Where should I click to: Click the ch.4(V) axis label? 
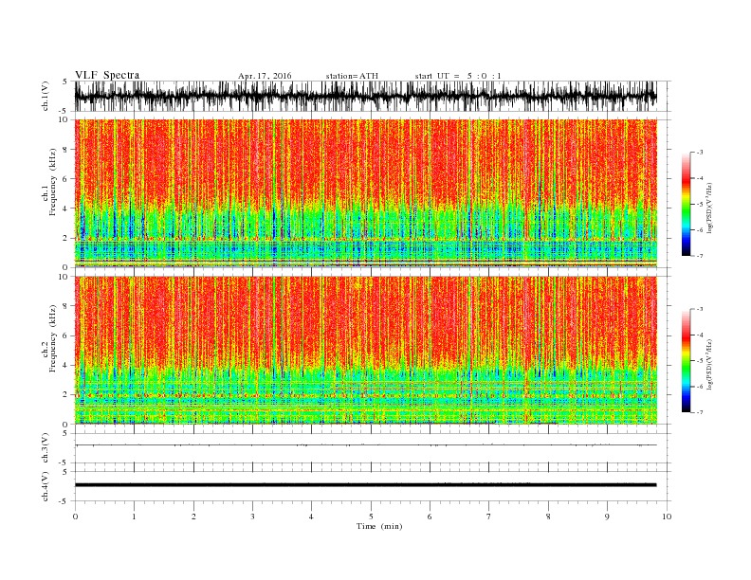click(46, 486)
